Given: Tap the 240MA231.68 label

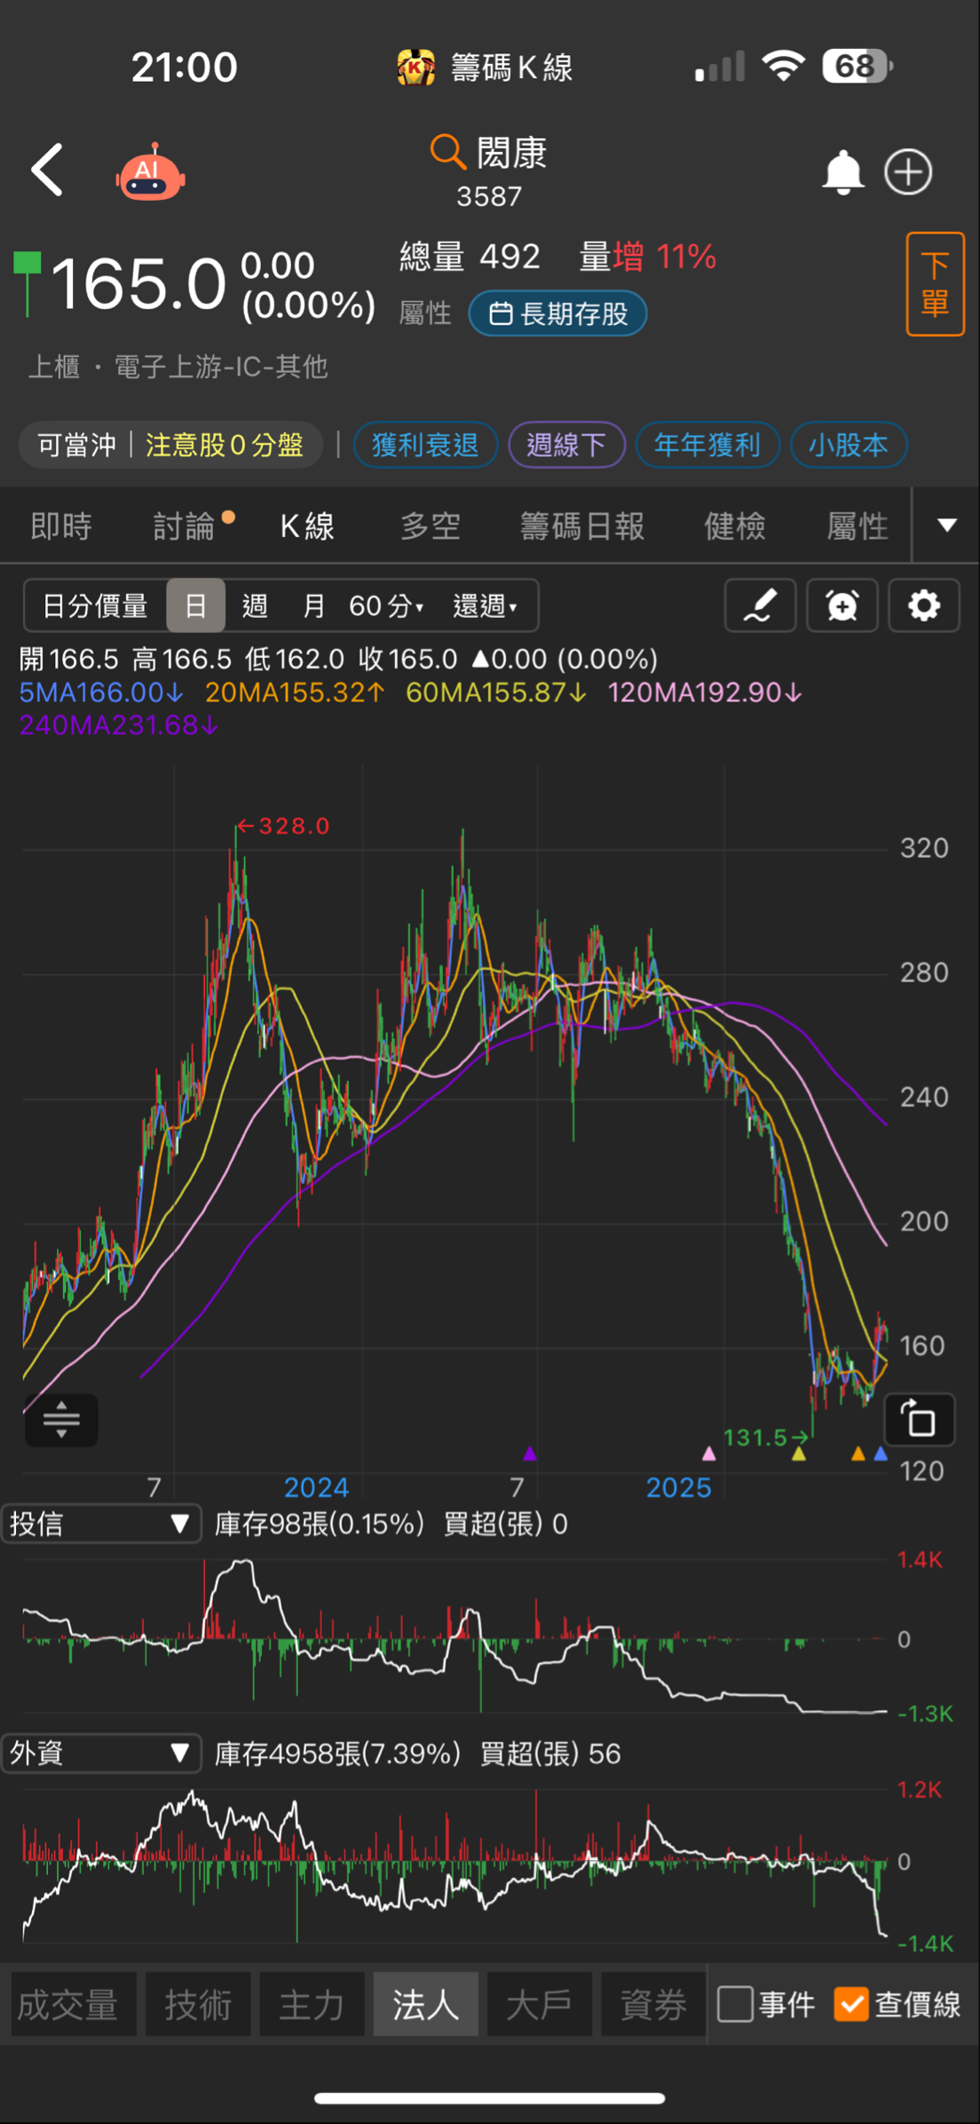Looking at the screenshot, I should pyautogui.click(x=119, y=725).
